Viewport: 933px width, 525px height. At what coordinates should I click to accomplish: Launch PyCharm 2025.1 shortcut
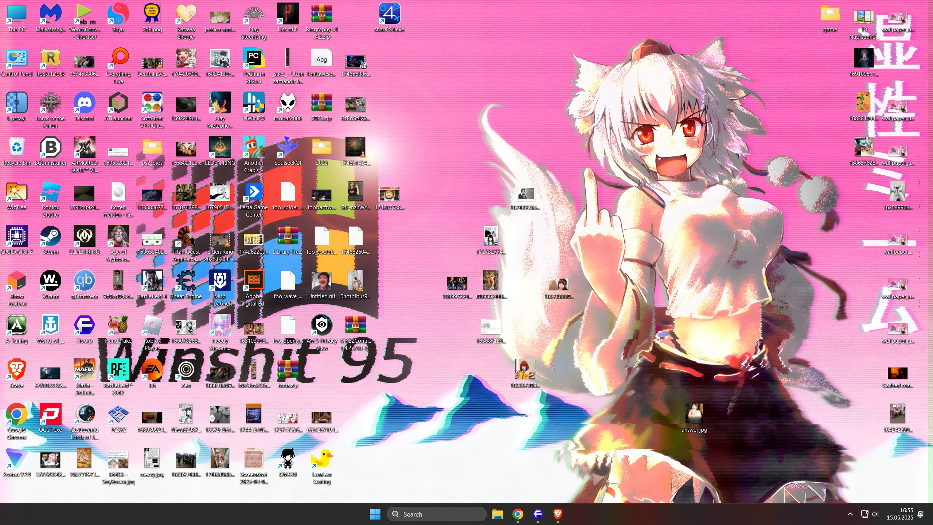254,66
